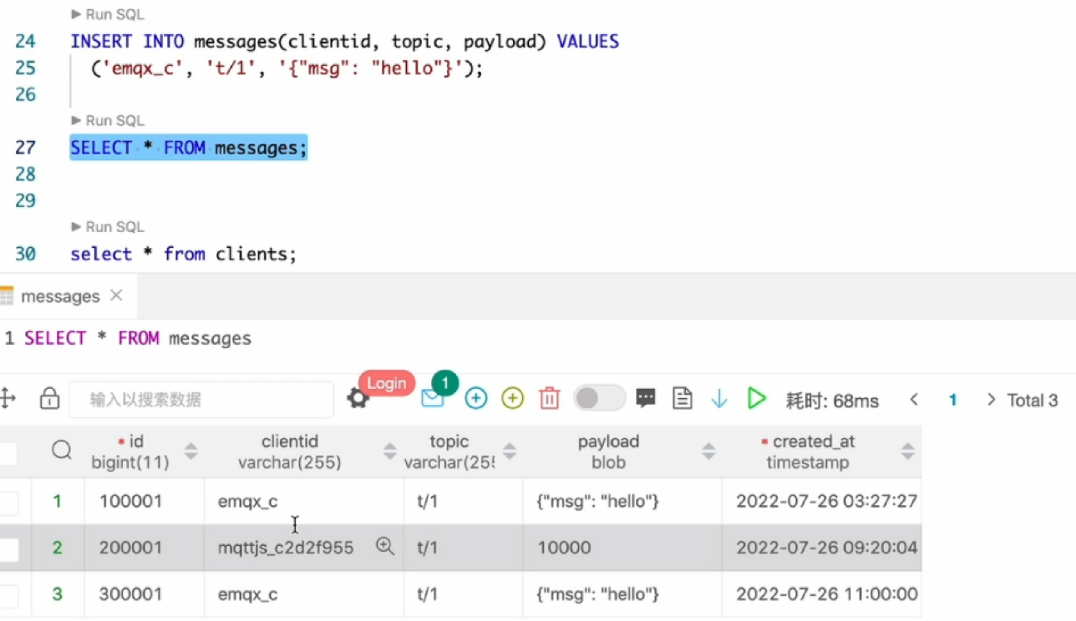Go to previous results page
1076x621 pixels.
pyautogui.click(x=914, y=400)
